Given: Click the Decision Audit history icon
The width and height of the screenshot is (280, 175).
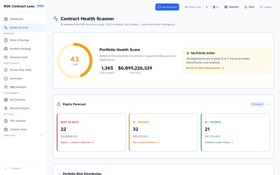Looking at the screenshot, I should (x=6, y=57).
